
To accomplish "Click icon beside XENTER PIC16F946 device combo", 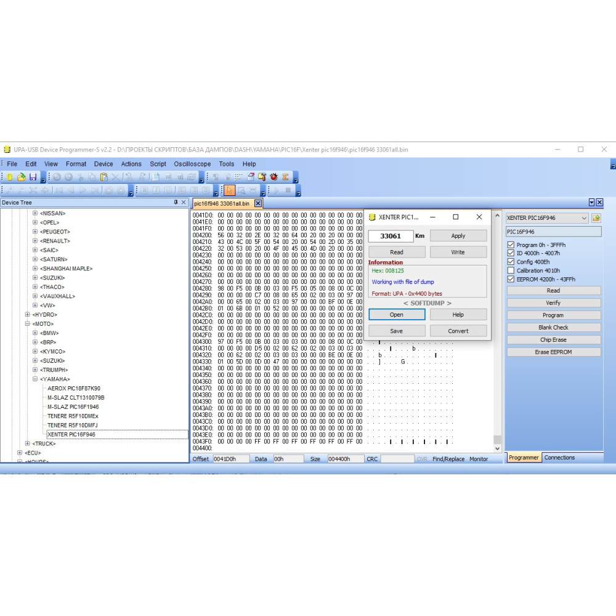I will click(x=596, y=218).
